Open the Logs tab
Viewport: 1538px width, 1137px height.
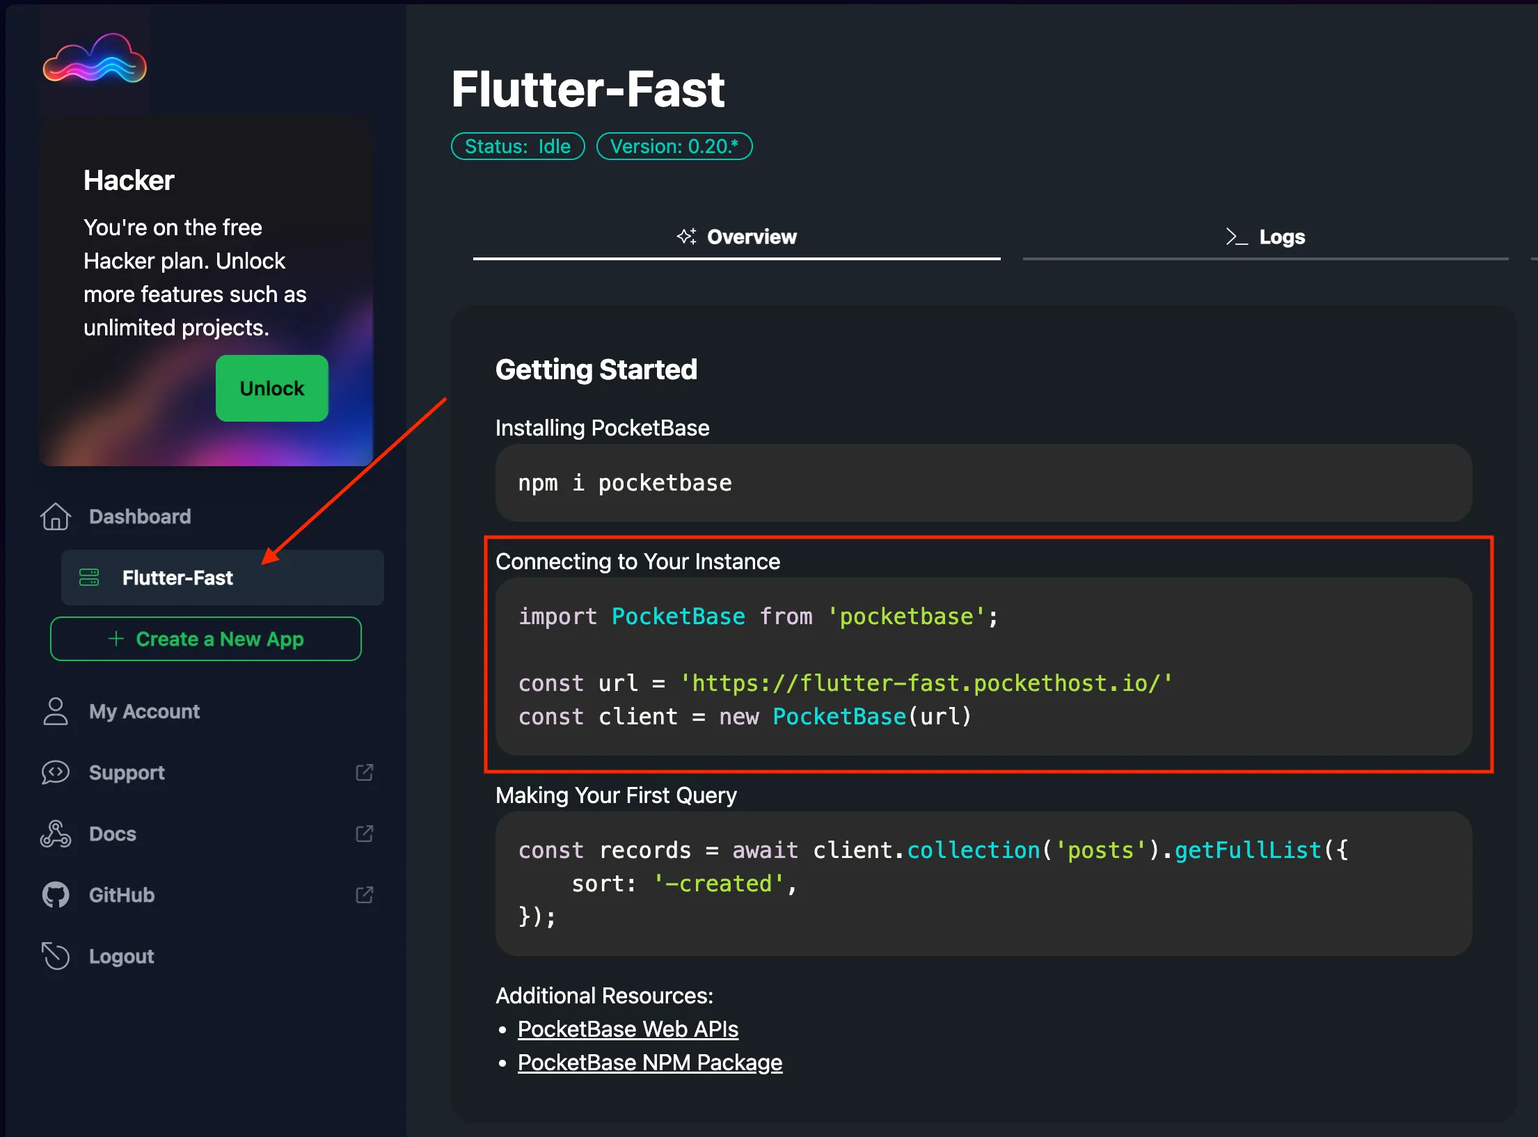[x=1265, y=237]
